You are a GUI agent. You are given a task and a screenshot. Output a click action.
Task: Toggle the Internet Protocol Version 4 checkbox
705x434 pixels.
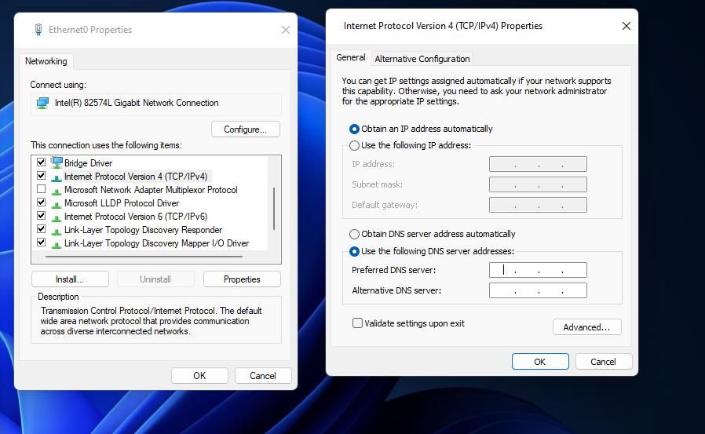pos(42,175)
